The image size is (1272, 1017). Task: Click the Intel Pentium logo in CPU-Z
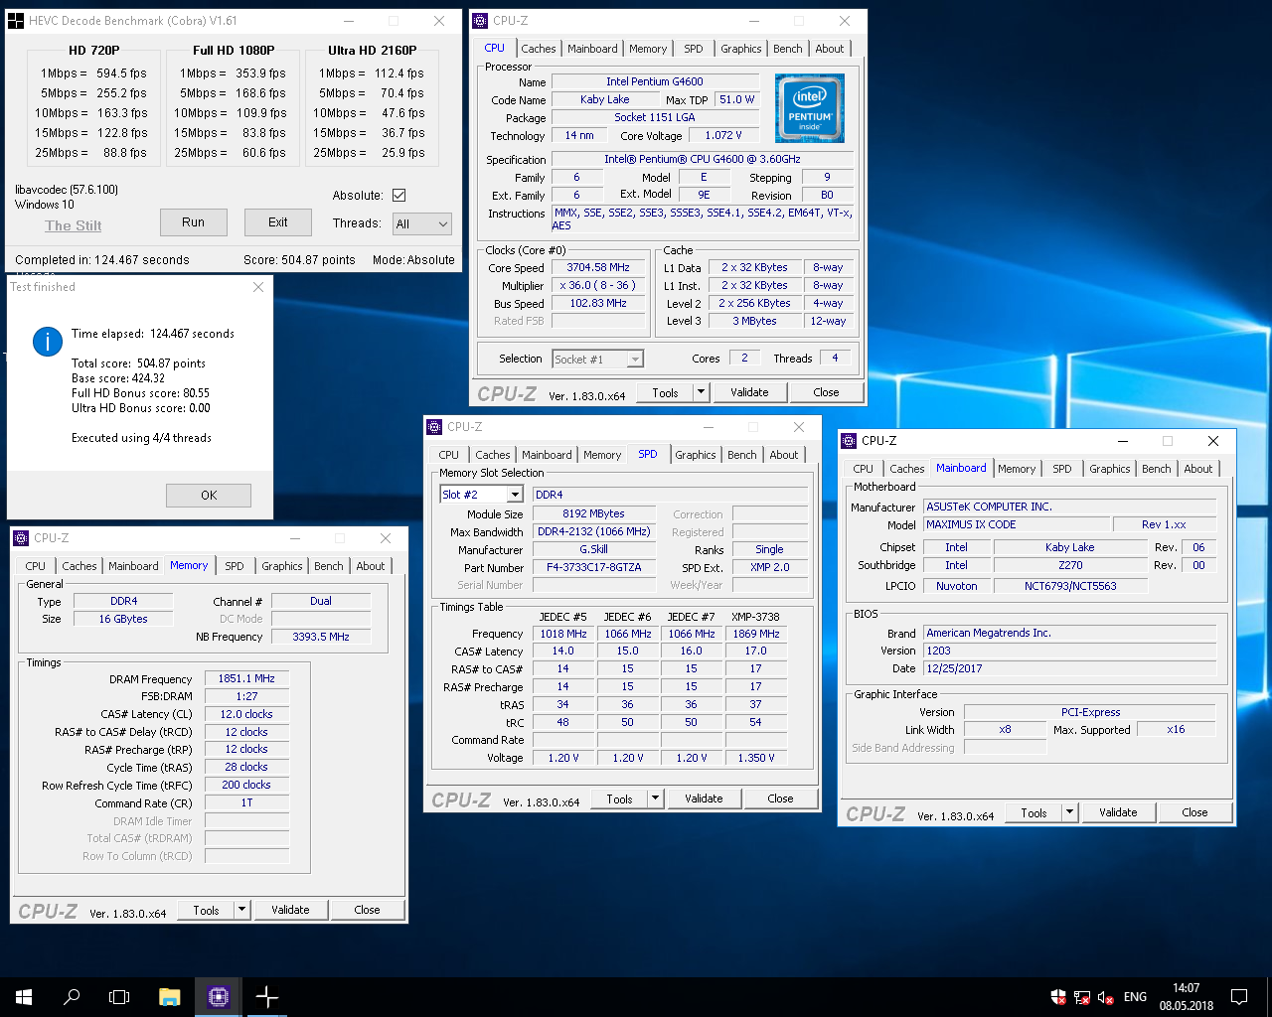point(810,108)
